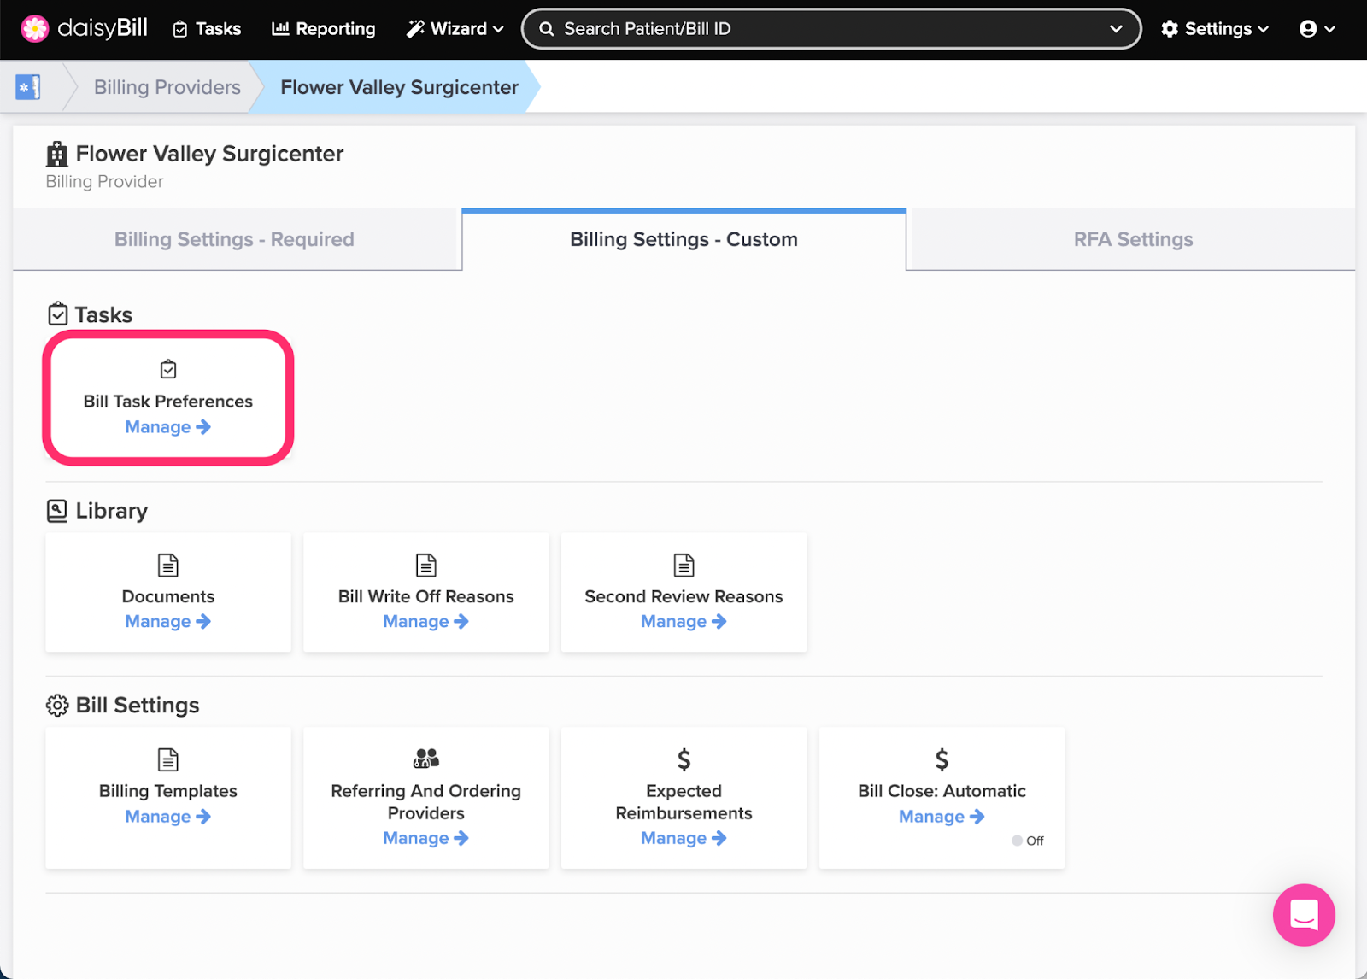Open the Tasks menu item
The image size is (1367, 979).
click(207, 29)
